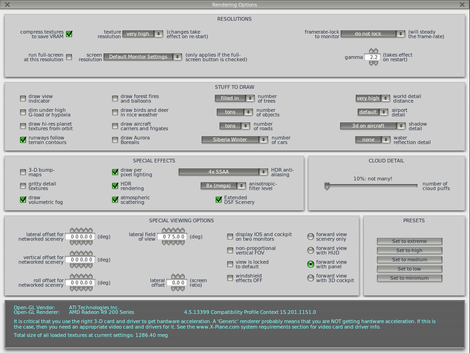
Task: Enable gritty detail textures checkbox
Action: tap(23, 186)
